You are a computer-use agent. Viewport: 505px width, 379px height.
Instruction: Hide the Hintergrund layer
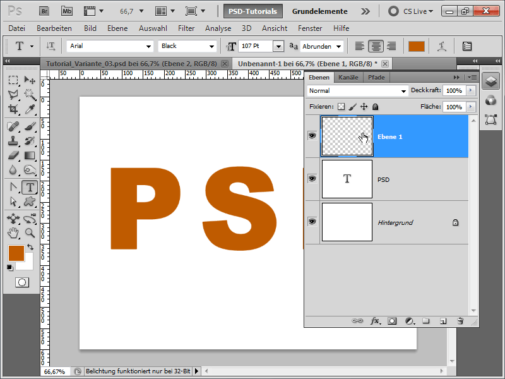tap(312, 222)
